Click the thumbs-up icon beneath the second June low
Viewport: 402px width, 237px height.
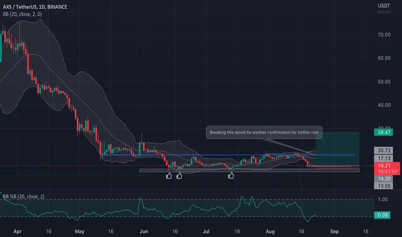tap(179, 176)
